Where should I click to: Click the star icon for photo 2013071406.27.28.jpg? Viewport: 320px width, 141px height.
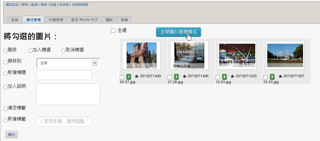185,76
